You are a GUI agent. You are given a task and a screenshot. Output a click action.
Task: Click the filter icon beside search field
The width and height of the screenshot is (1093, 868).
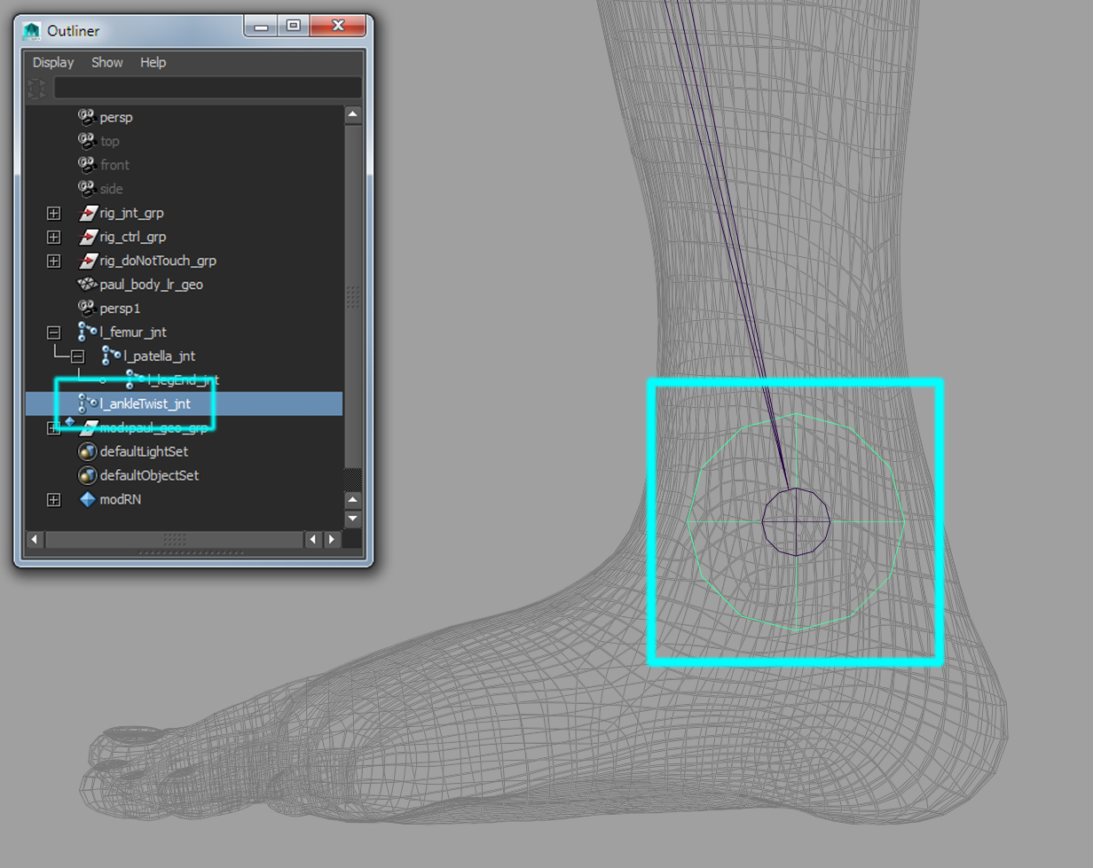pos(36,88)
